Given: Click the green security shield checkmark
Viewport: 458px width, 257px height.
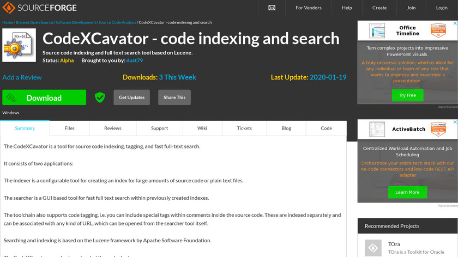Looking at the screenshot, I should (x=100, y=97).
